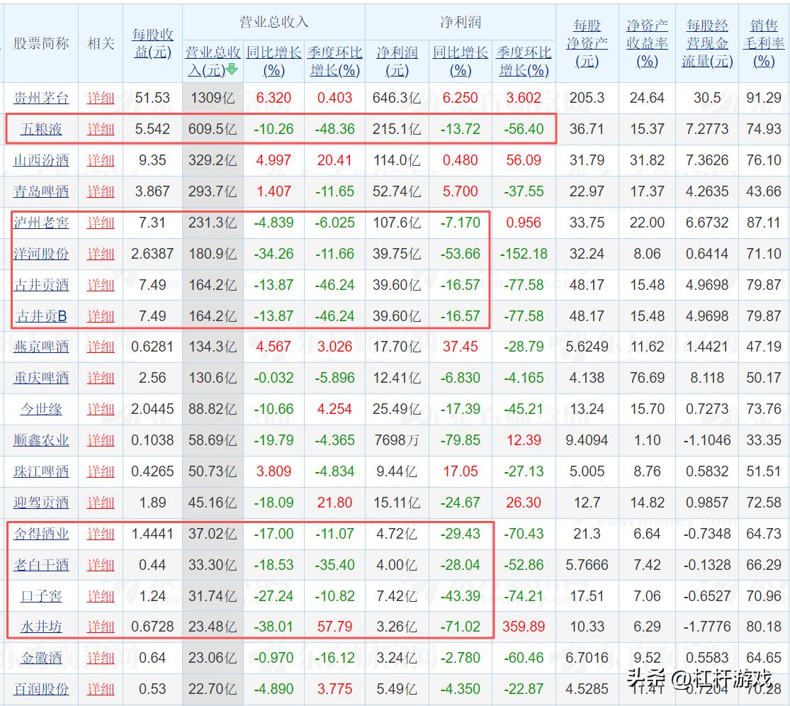Sort by 净利润(元) column header

coord(397,61)
